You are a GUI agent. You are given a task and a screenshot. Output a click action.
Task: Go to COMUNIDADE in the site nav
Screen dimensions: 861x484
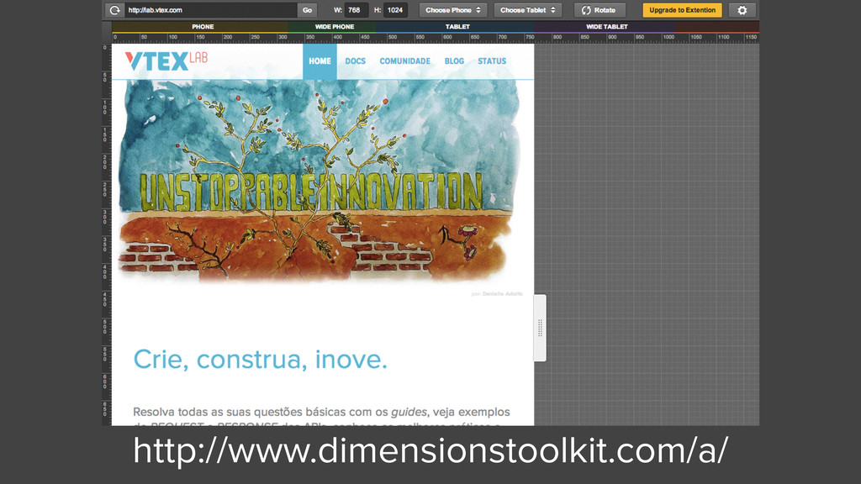pyautogui.click(x=404, y=60)
